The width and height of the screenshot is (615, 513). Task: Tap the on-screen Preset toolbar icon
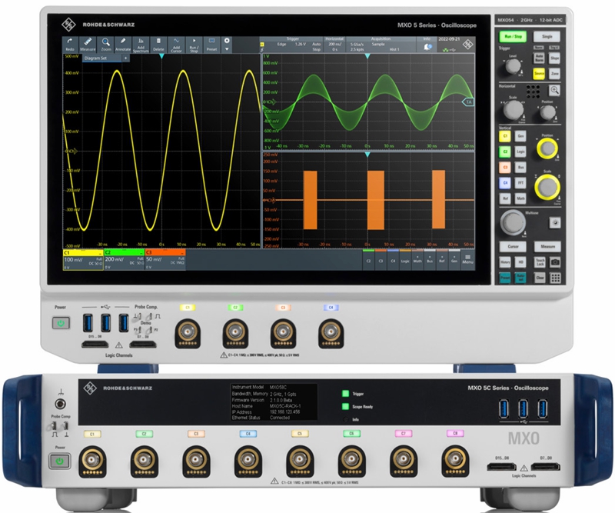[212, 45]
